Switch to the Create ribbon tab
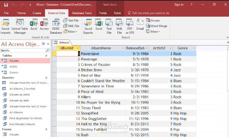Viewport: 229px width, 137px height. [37, 13]
